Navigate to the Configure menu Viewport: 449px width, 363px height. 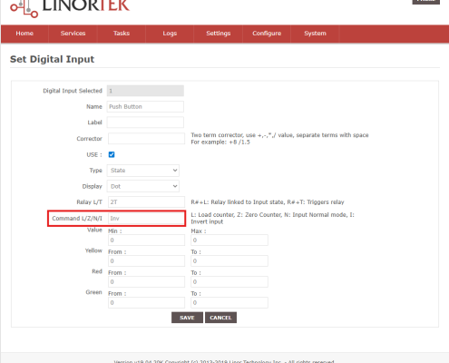pyautogui.click(x=267, y=34)
